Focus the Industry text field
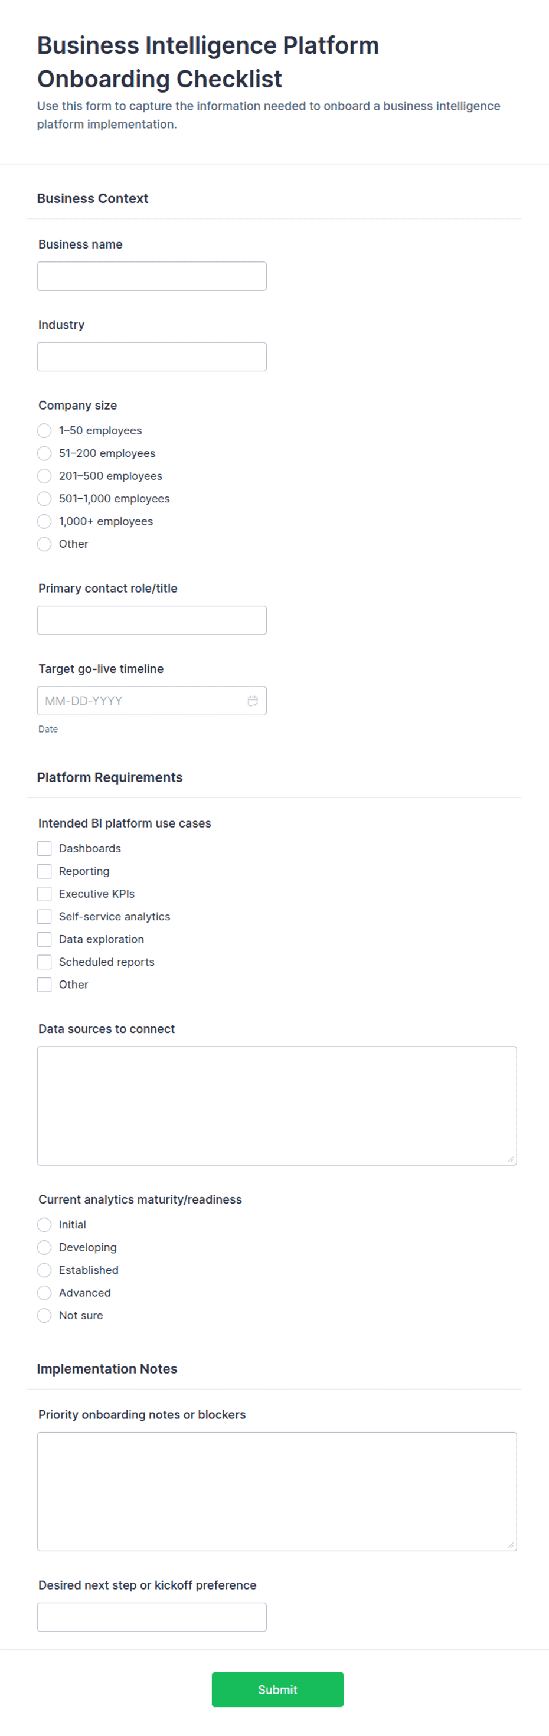 tap(152, 357)
